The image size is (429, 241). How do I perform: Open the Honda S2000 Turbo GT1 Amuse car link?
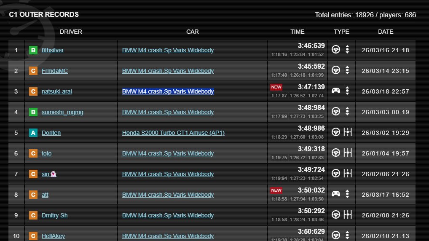(173, 133)
